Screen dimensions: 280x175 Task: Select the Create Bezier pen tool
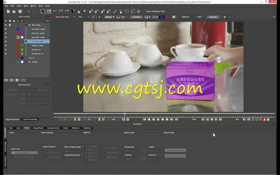(103, 12)
